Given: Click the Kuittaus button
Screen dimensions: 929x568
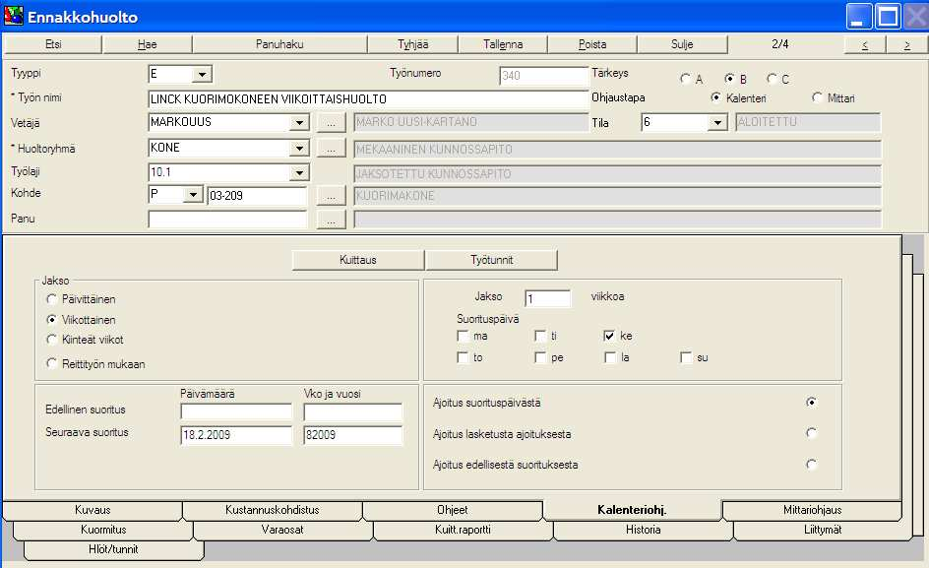Looking at the screenshot, I should [x=358, y=260].
